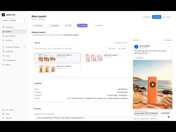Click the Share icon in ad preview

152,119
